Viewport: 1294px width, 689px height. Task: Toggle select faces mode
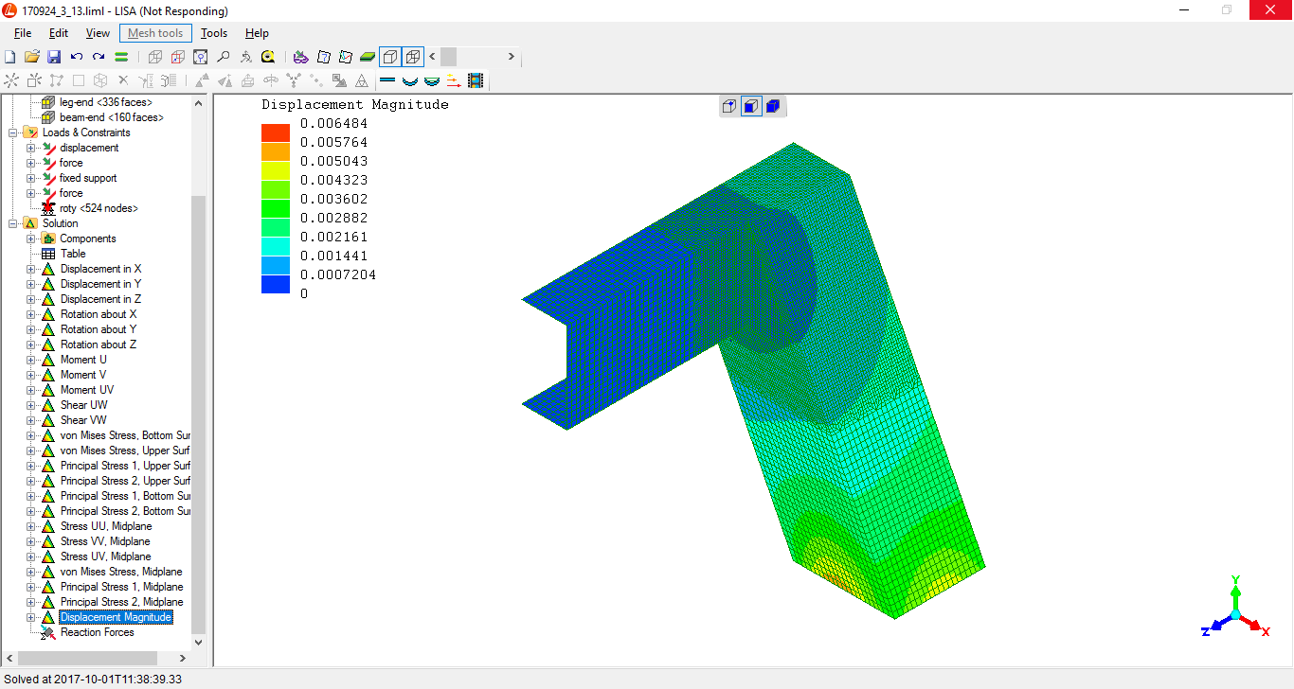[751, 106]
